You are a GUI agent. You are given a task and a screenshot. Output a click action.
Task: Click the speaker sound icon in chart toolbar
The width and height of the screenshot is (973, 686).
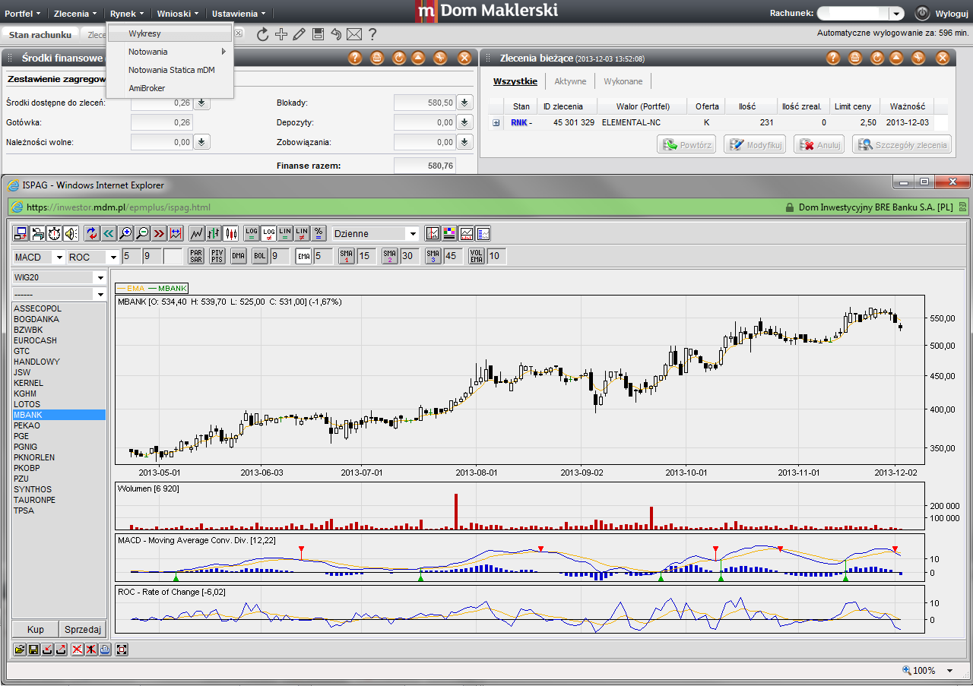click(71, 233)
